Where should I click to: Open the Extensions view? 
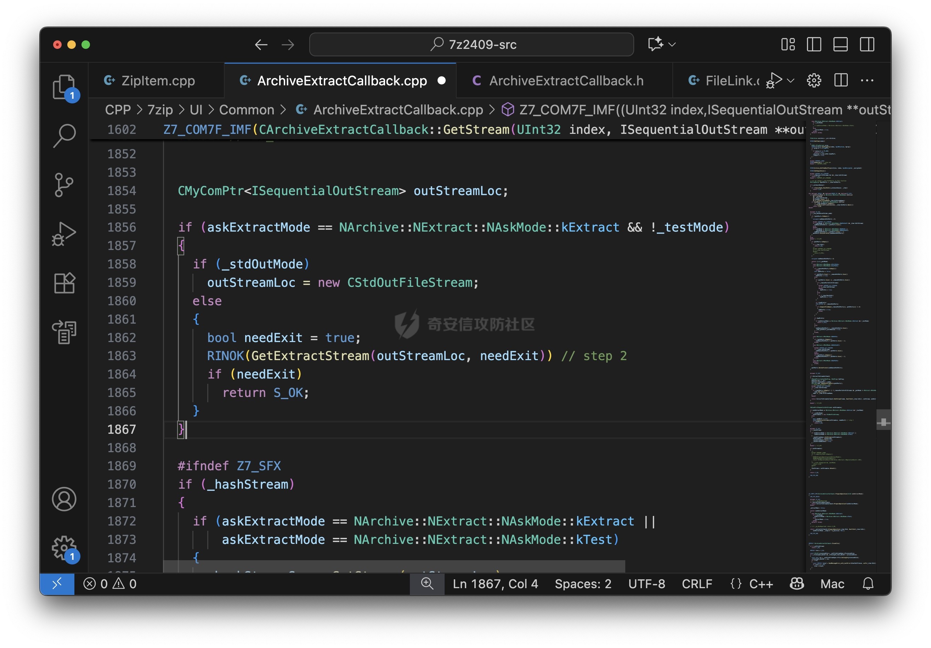[x=64, y=283]
